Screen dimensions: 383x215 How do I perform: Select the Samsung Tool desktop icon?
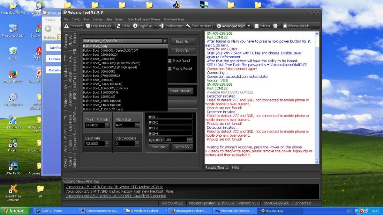(13, 99)
